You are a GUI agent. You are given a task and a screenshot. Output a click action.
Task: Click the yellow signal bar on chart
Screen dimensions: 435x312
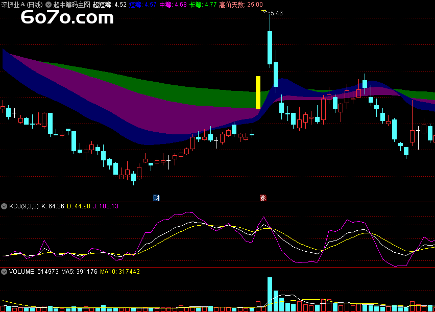pyautogui.click(x=258, y=92)
